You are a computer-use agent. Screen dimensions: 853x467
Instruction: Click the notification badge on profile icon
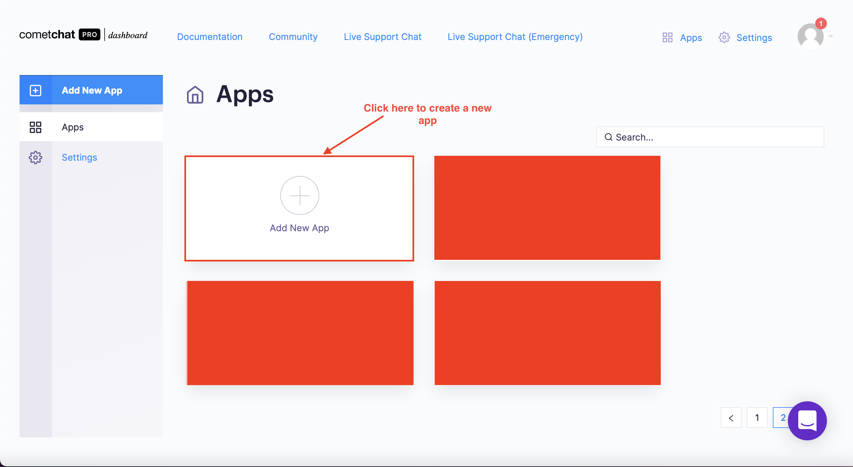[x=819, y=23]
